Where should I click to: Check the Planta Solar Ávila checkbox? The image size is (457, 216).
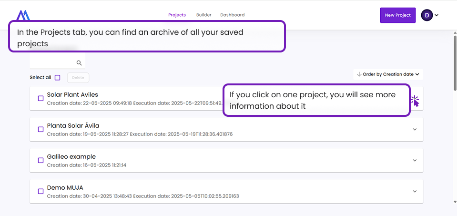coord(41,129)
